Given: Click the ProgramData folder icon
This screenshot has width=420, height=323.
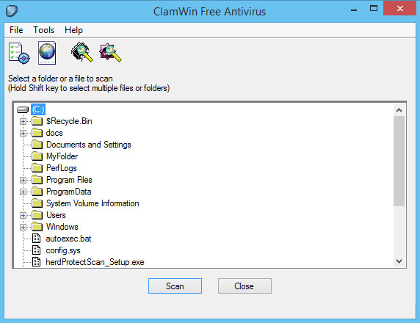Looking at the screenshot, I should 37,192.
